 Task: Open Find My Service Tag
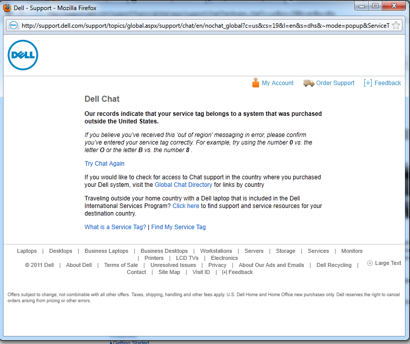click(x=178, y=227)
